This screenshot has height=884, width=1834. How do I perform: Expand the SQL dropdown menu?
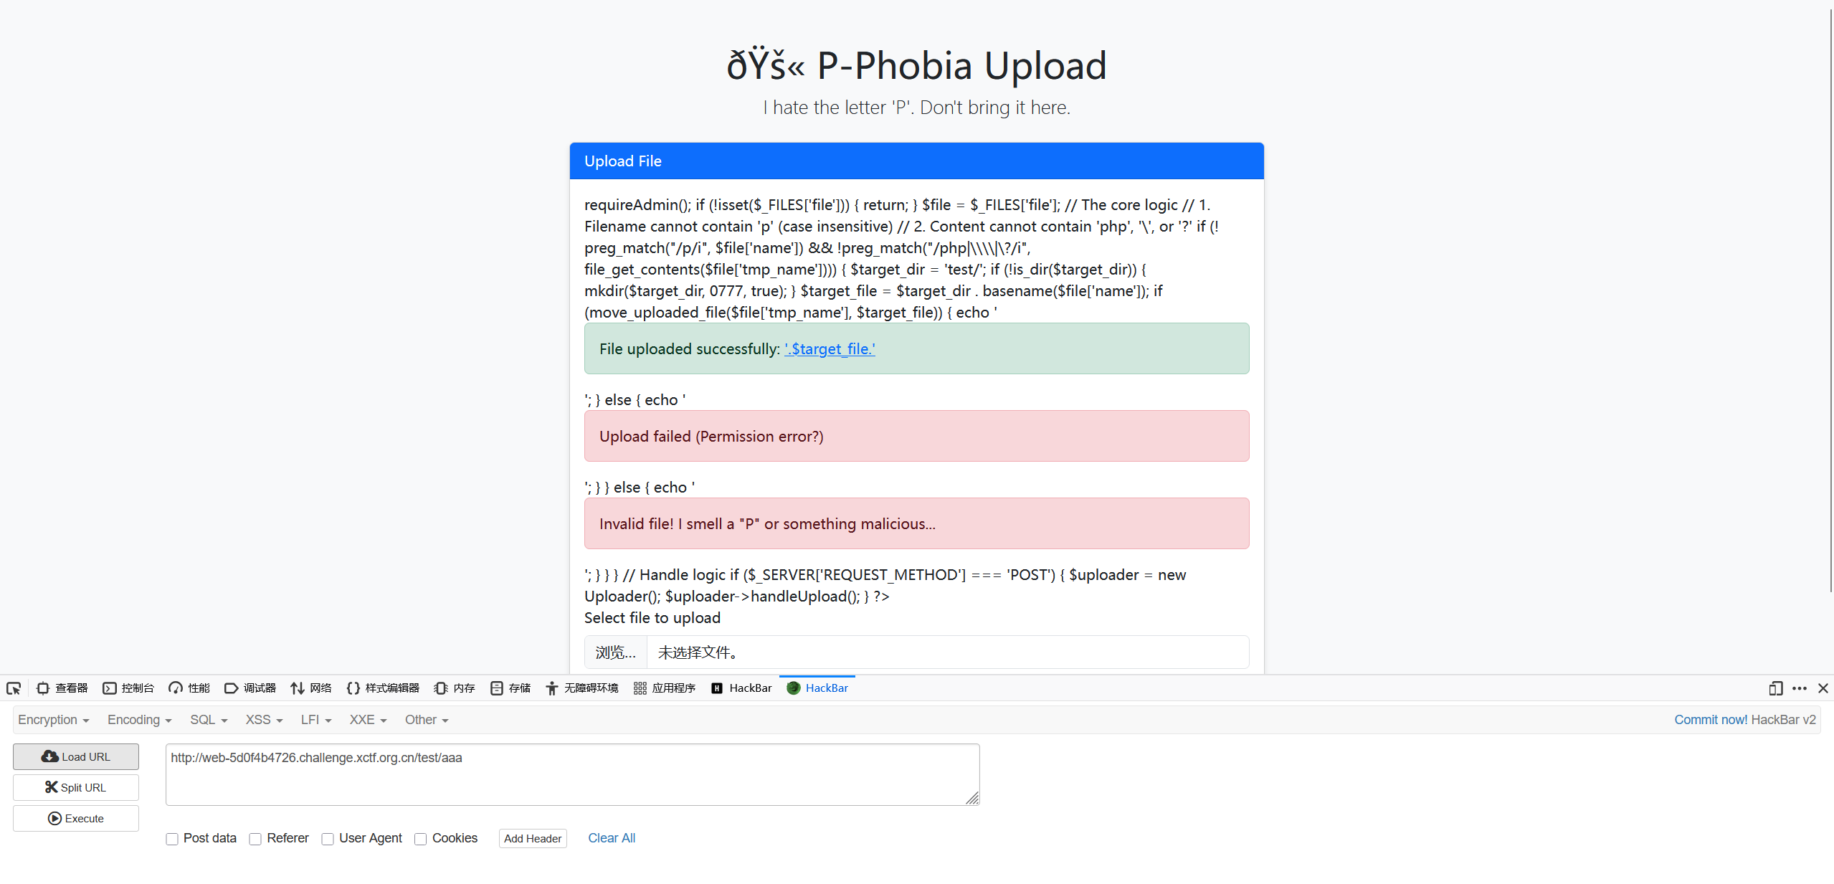208,720
